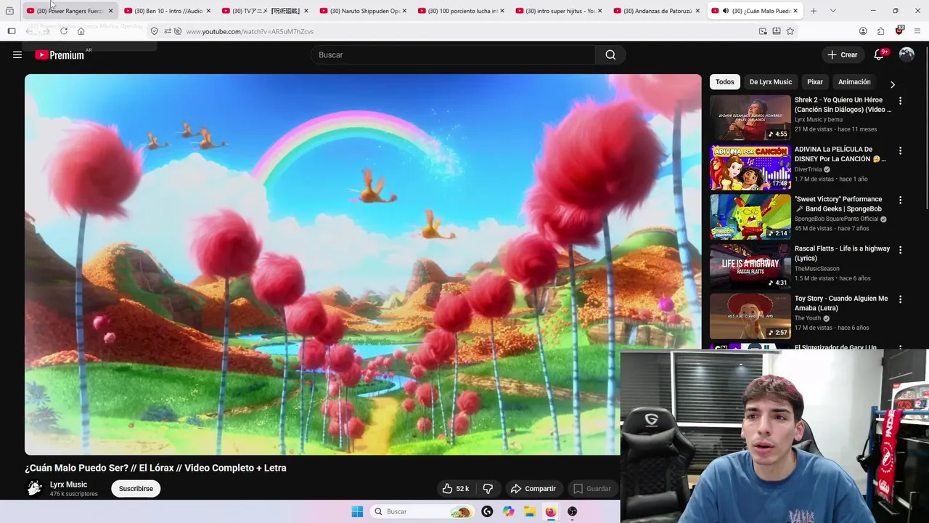Click the video title ¿Cuán Malo Puedo Ser?
This screenshot has width=929, height=523.
155,468
